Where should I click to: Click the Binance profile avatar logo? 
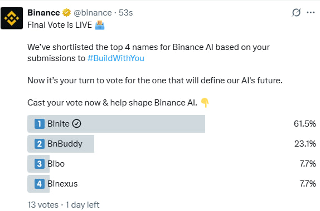click(12, 18)
